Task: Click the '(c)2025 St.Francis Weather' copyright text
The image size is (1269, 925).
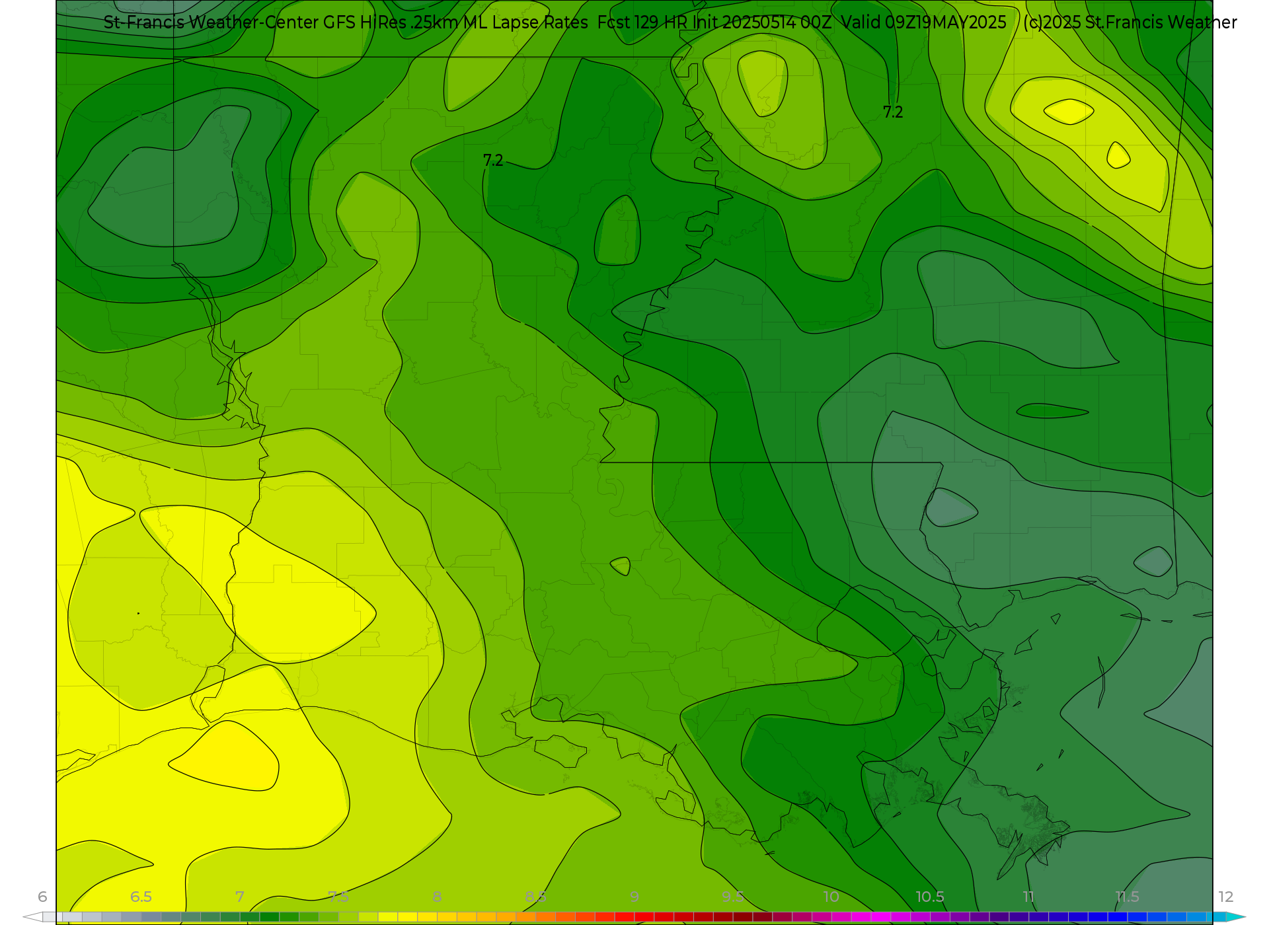Action: point(1130,22)
